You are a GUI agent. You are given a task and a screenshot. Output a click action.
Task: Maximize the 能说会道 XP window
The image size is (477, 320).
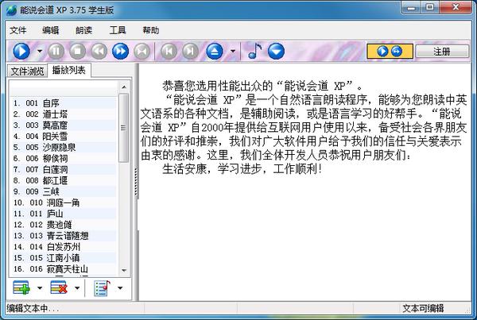tap(430, 7)
